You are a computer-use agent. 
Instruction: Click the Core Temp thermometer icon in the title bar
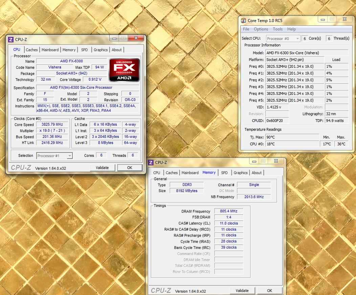(x=243, y=20)
